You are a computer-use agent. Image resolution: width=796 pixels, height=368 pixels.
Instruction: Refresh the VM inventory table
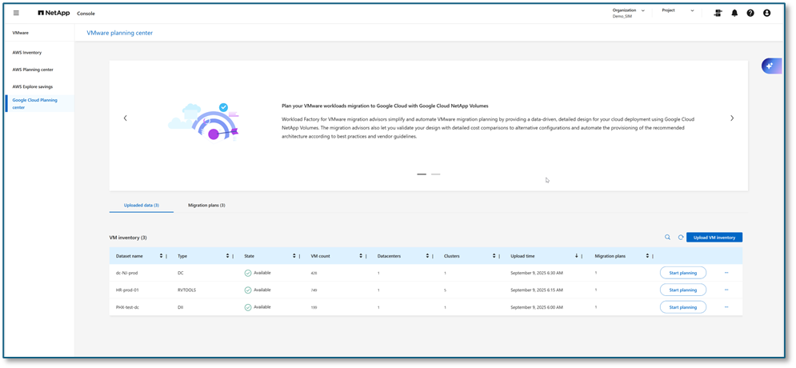pos(681,237)
